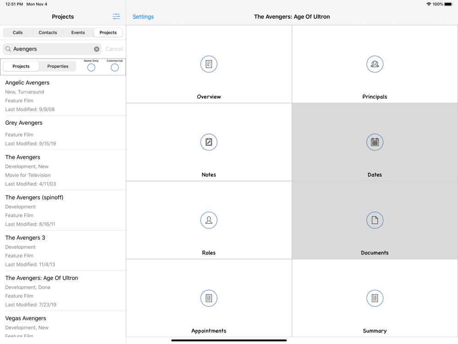458x344 pixels.
Task: Open the Documents page icon
Action: [375, 220]
